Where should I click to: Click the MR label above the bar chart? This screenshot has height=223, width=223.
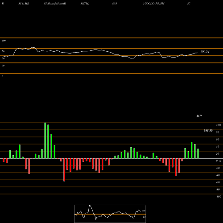[199, 116]
